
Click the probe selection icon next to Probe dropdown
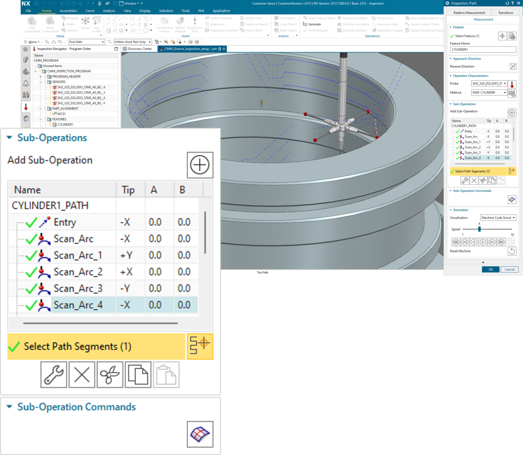coord(512,84)
